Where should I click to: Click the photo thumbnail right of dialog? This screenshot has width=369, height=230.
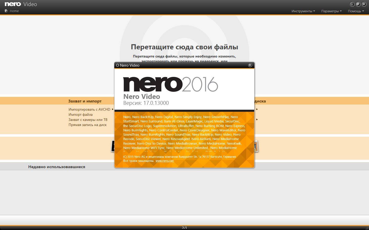click(x=256, y=146)
